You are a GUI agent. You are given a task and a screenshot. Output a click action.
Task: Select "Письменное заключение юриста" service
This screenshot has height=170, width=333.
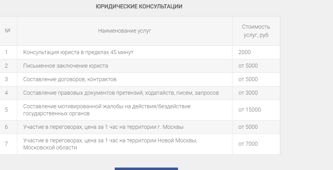[65, 66]
